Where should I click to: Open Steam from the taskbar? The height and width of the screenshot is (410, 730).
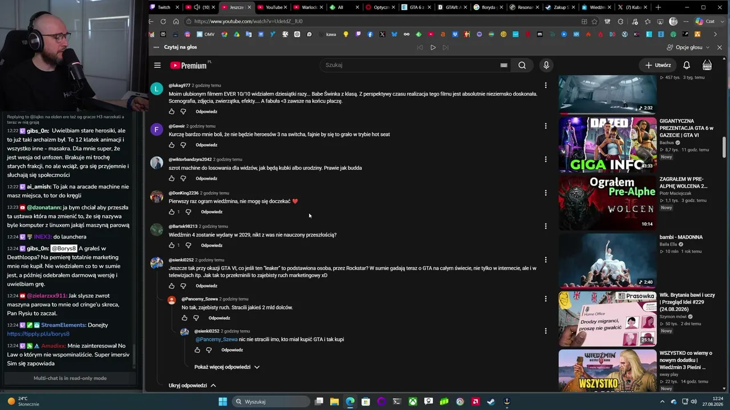pyautogui.click(x=491, y=401)
